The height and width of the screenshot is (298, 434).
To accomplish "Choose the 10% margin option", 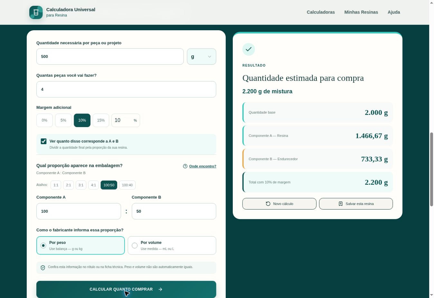I will coord(82,120).
